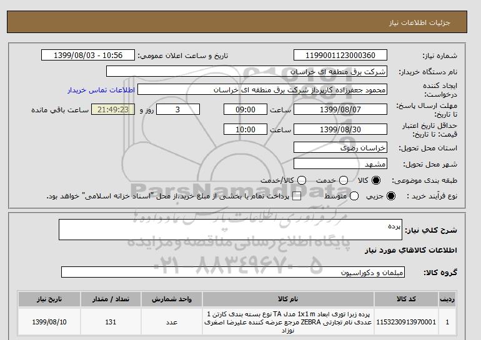Click the product code 115323091397​0001 cell
Screen dimensions: 481x340
tap(406, 322)
